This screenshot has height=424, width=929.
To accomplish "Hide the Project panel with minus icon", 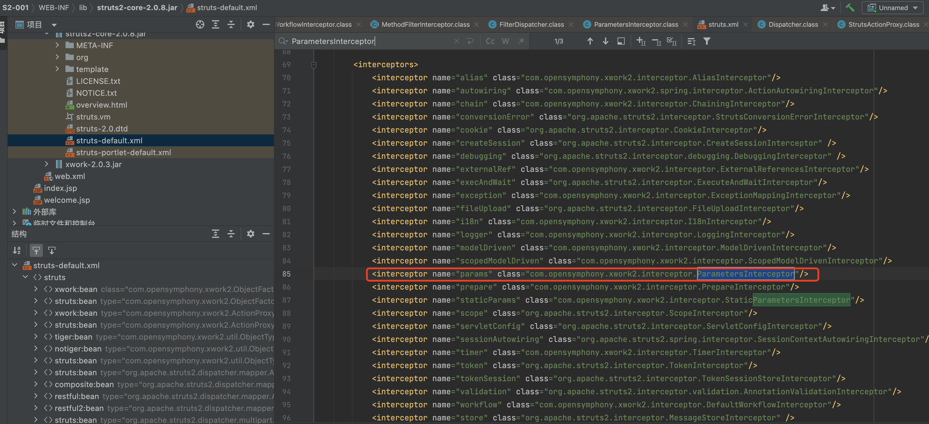I will (266, 24).
